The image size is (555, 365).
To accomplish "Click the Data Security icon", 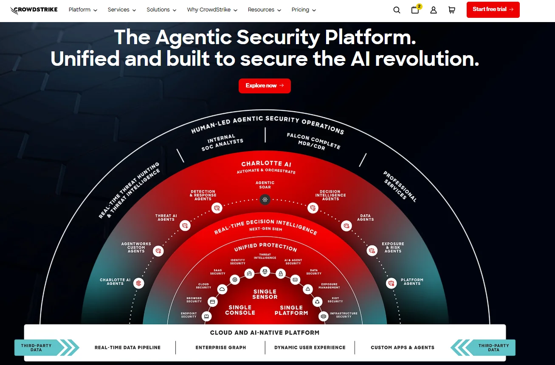I will [x=295, y=280].
